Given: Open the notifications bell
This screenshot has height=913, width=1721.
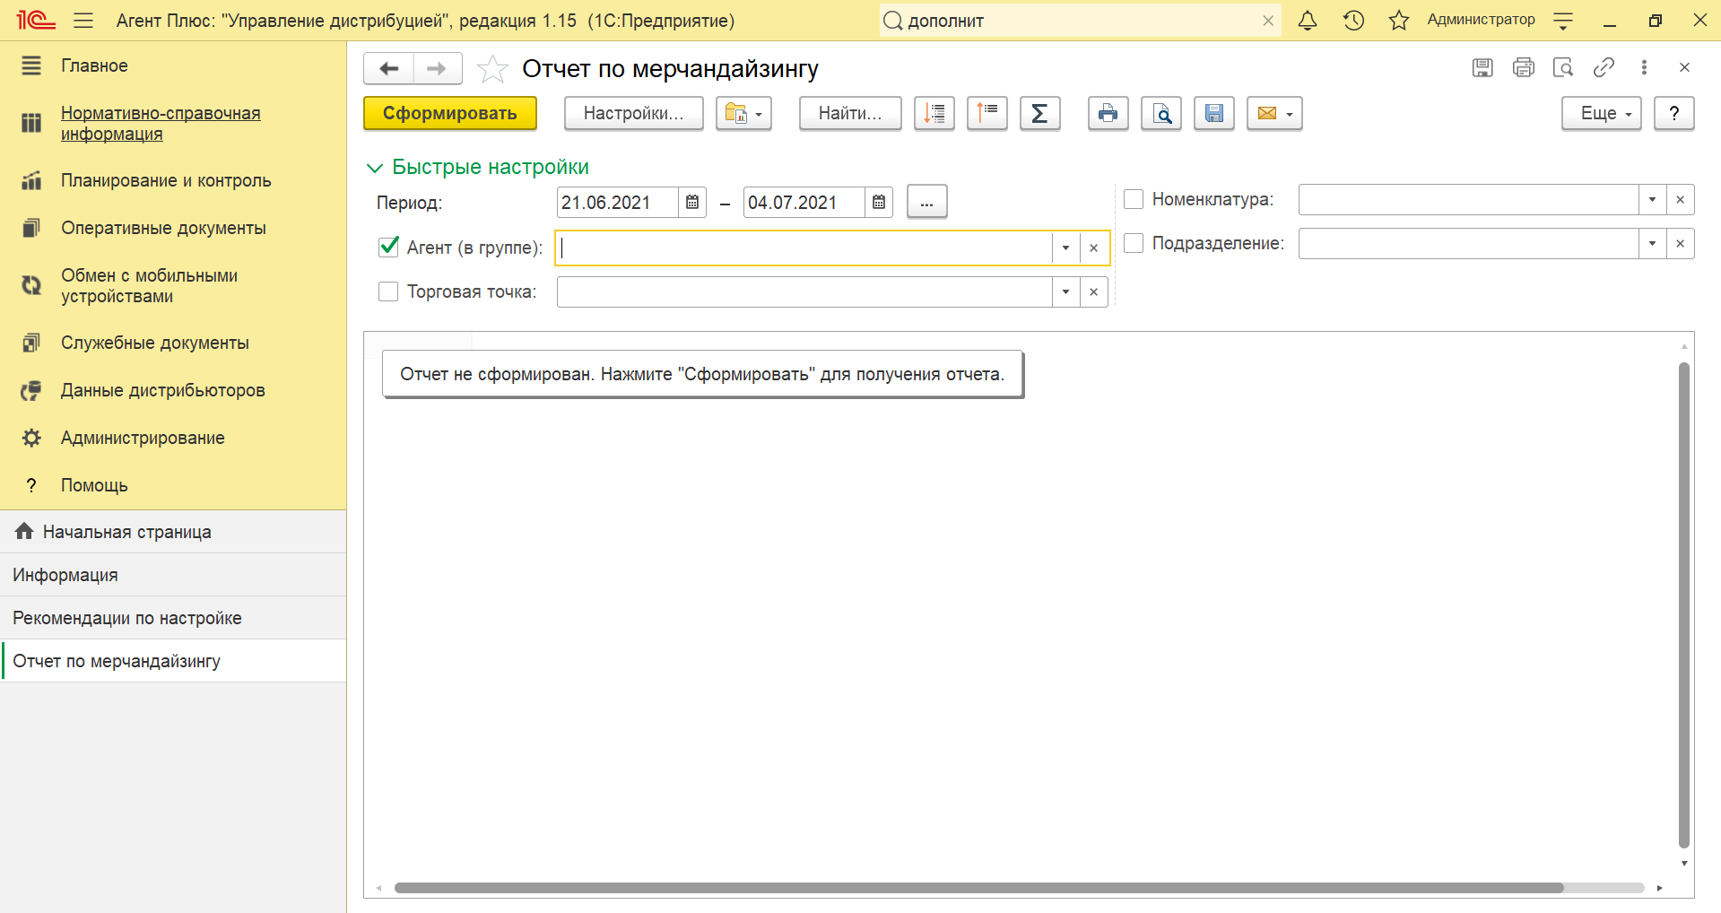Looking at the screenshot, I should tap(1308, 20).
